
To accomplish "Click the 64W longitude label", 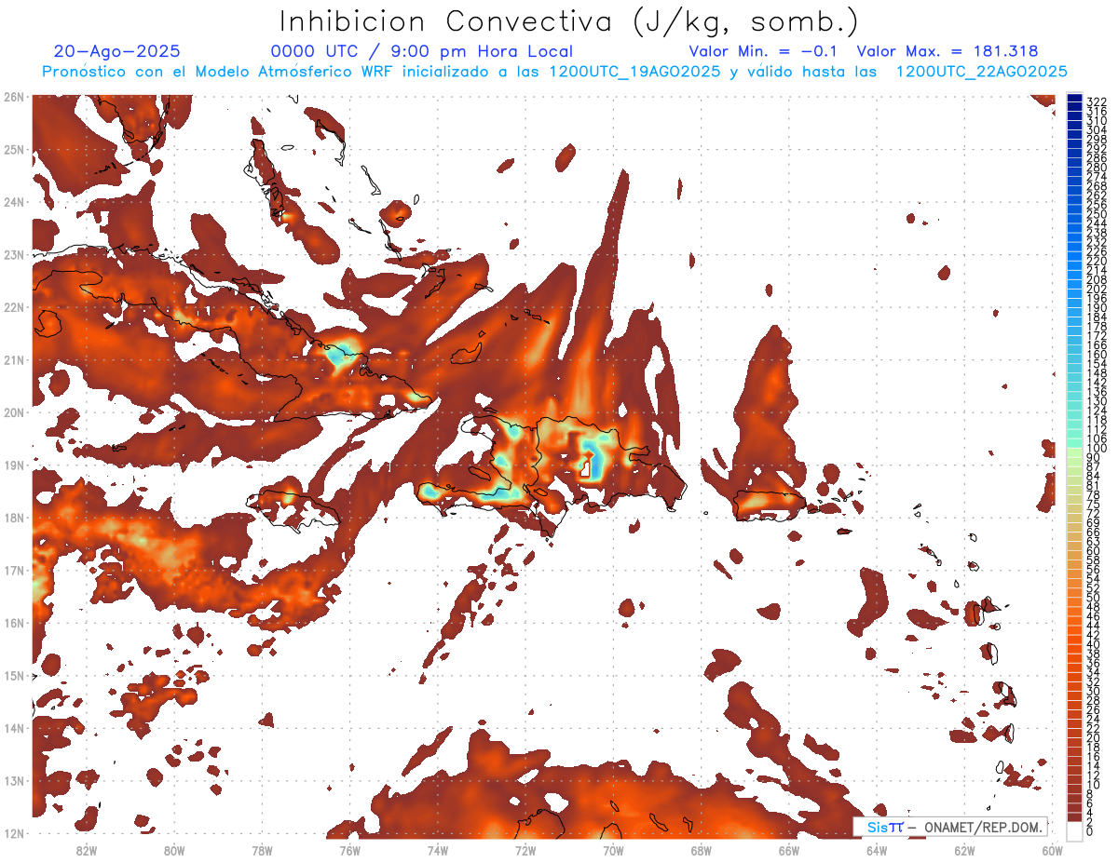I will pyautogui.click(x=876, y=849).
